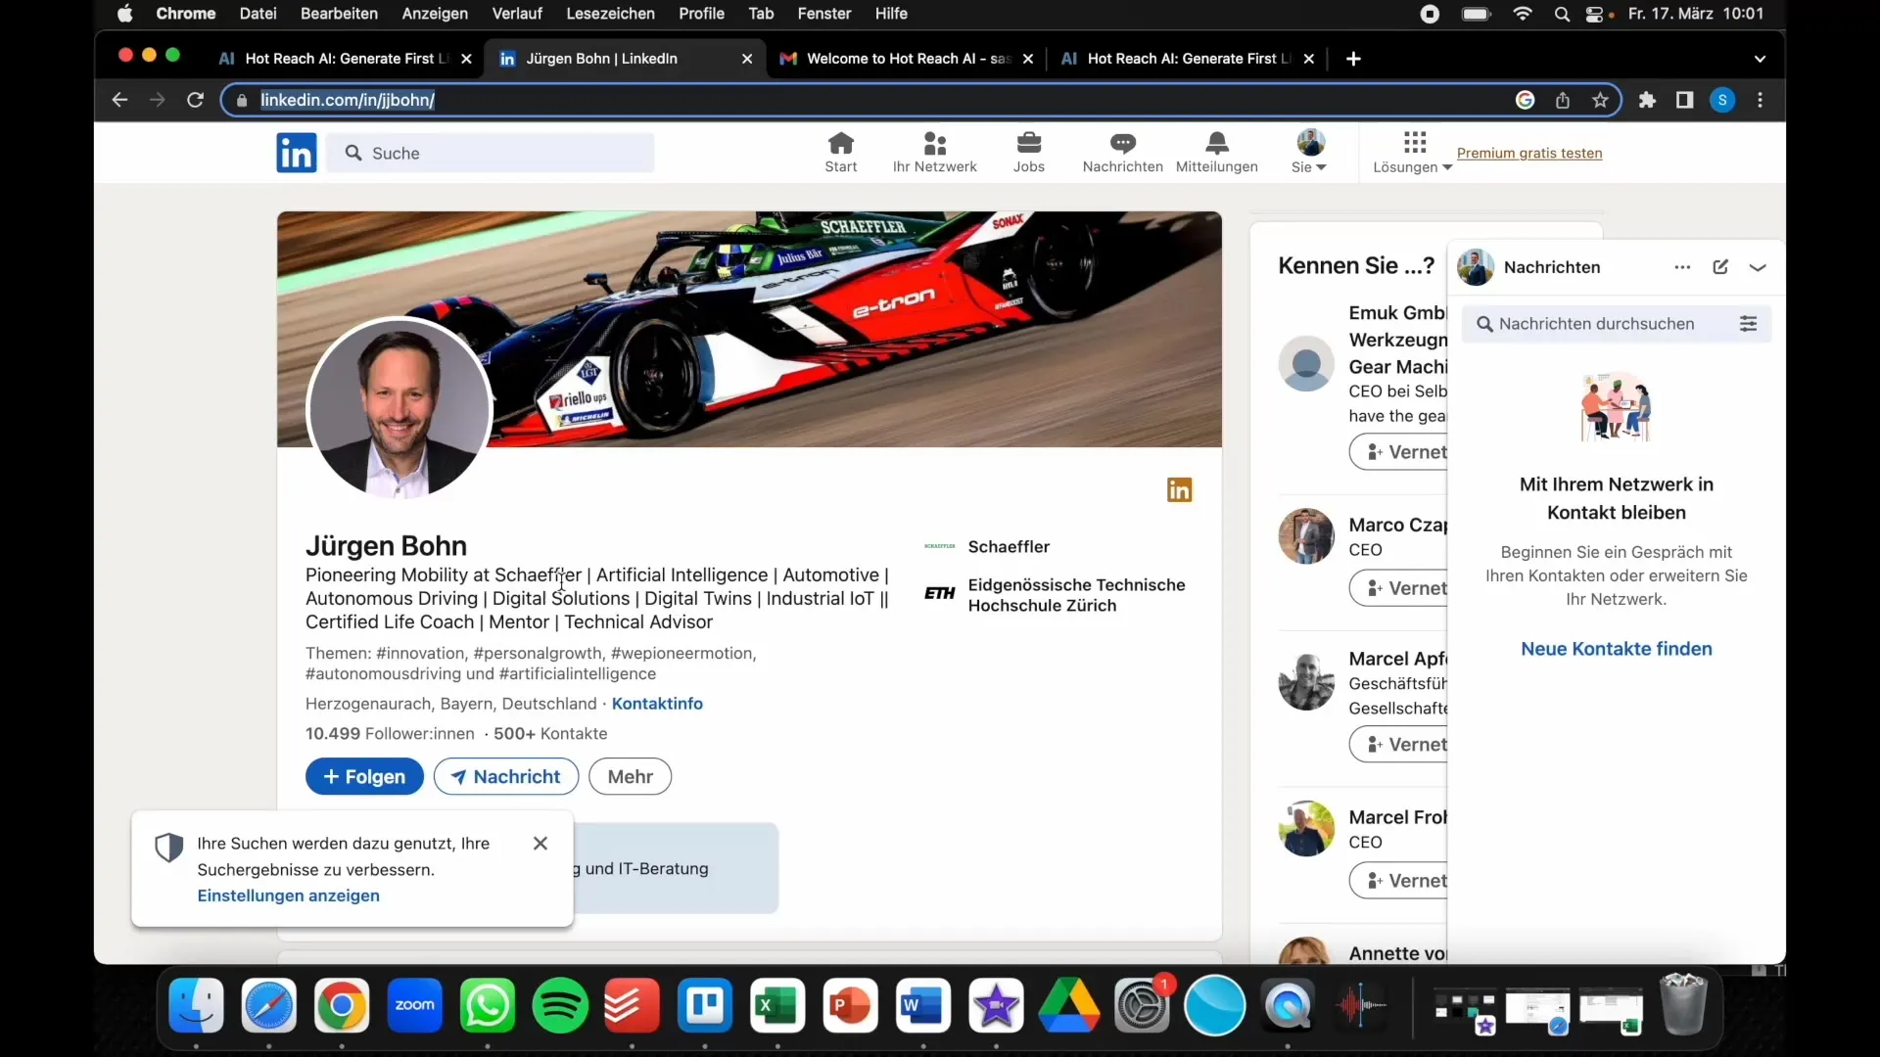Go to the Start home icon
This screenshot has height=1057, width=1880.
pyautogui.click(x=840, y=153)
